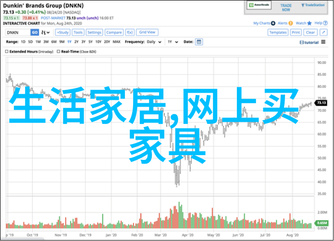Clear the chart with Clear button
Screen dimensions: 334x241
[x=310, y=32]
